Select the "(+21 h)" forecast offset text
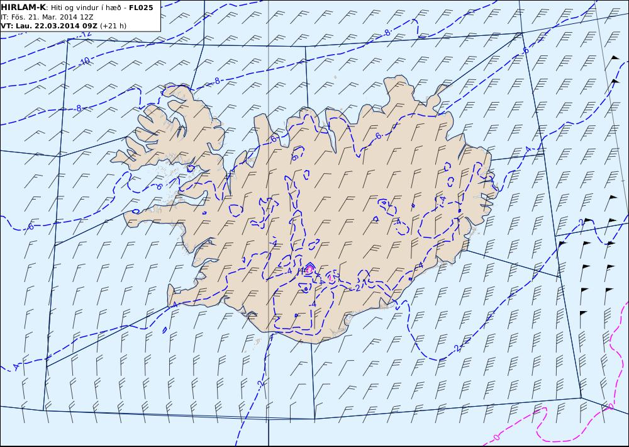This screenshot has height=447, width=629. pyautogui.click(x=113, y=26)
